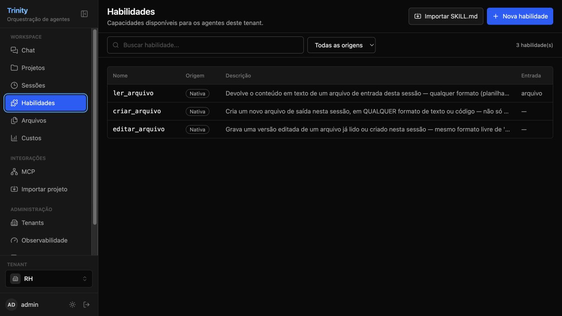Click the Observabilidade gauge icon
This screenshot has height=316, width=562.
click(14, 240)
